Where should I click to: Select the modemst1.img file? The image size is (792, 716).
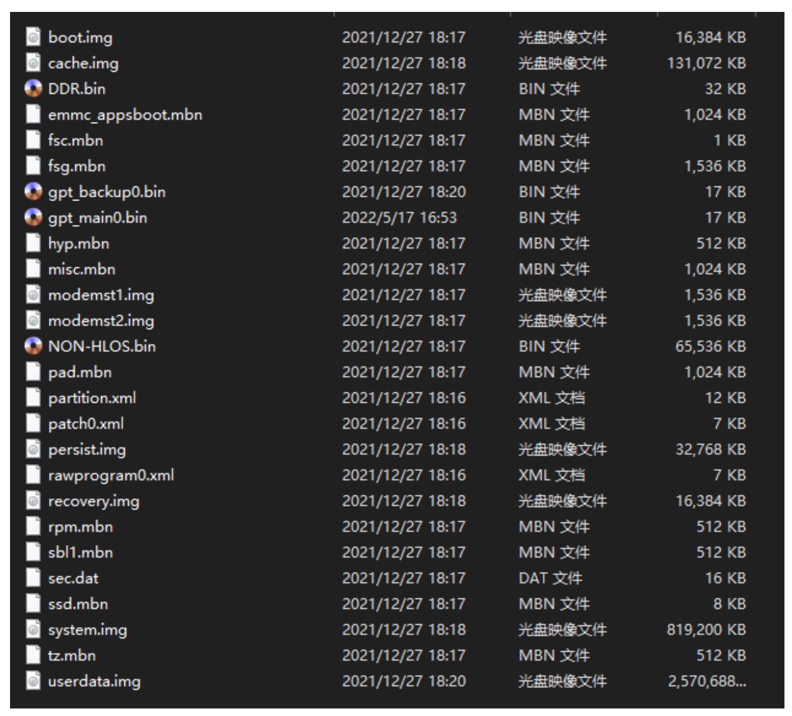(100, 295)
